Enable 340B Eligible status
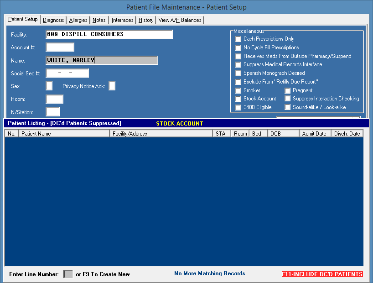 [x=238, y=107]
